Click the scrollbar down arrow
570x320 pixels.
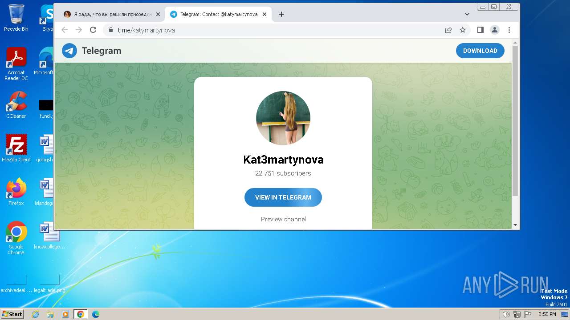coord(515,225)
